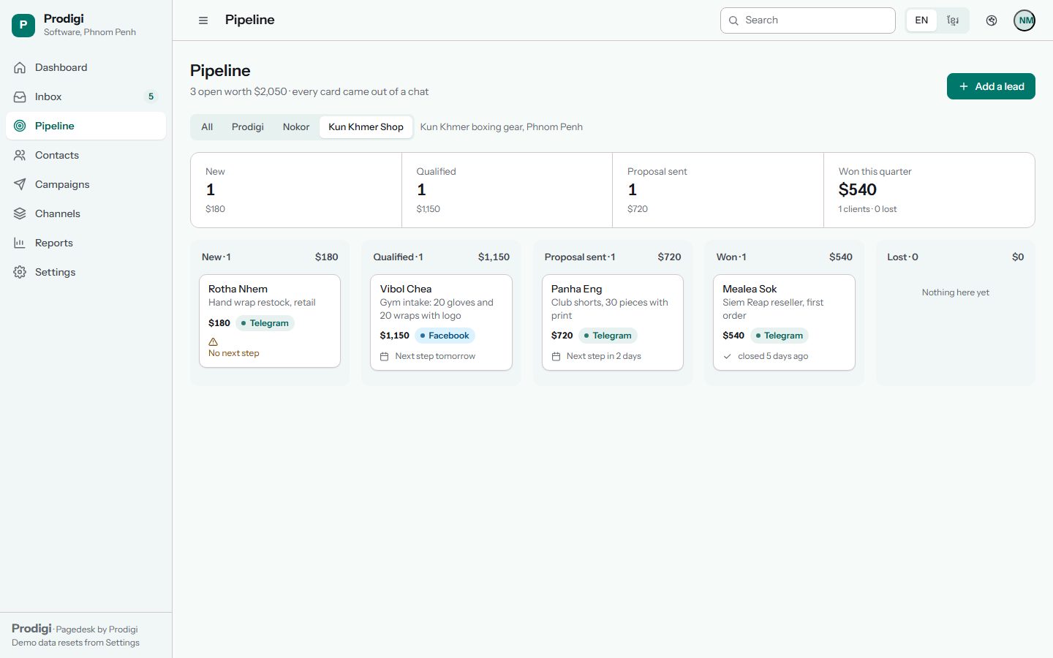Click the Search input field
The height and width of the screenshot is (658, 1053).
point(808,20)
